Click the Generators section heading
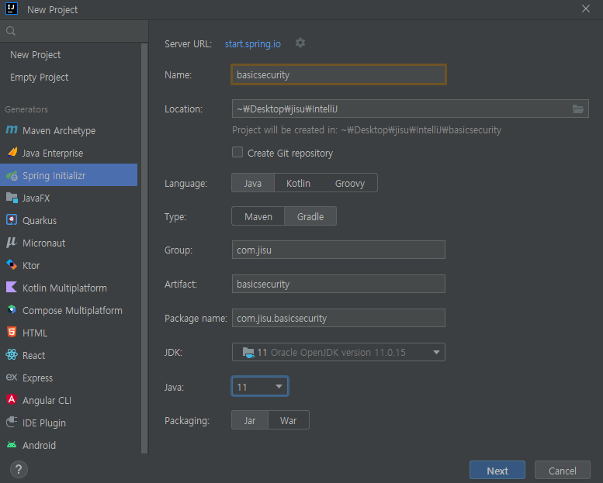The width and height of the screenshot is (603, 483). 26,109
